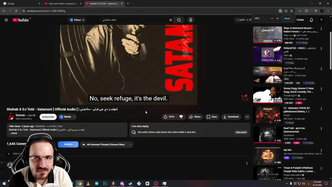Increase zoom with plus button

[278, 18]
